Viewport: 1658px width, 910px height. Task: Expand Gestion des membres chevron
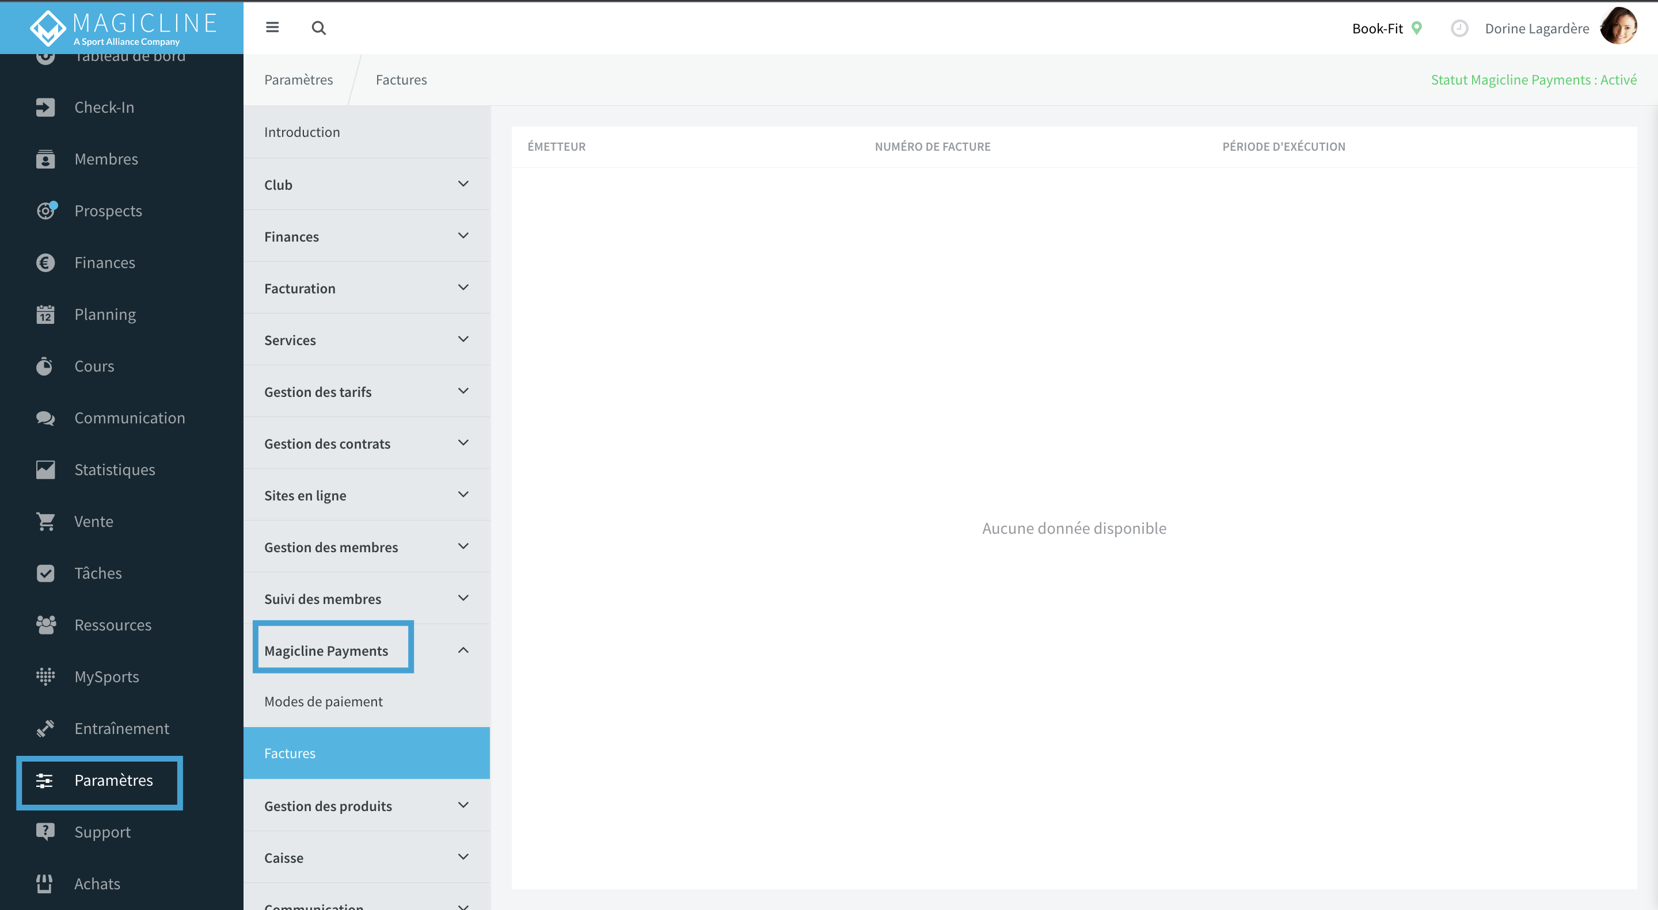point(463,546)
